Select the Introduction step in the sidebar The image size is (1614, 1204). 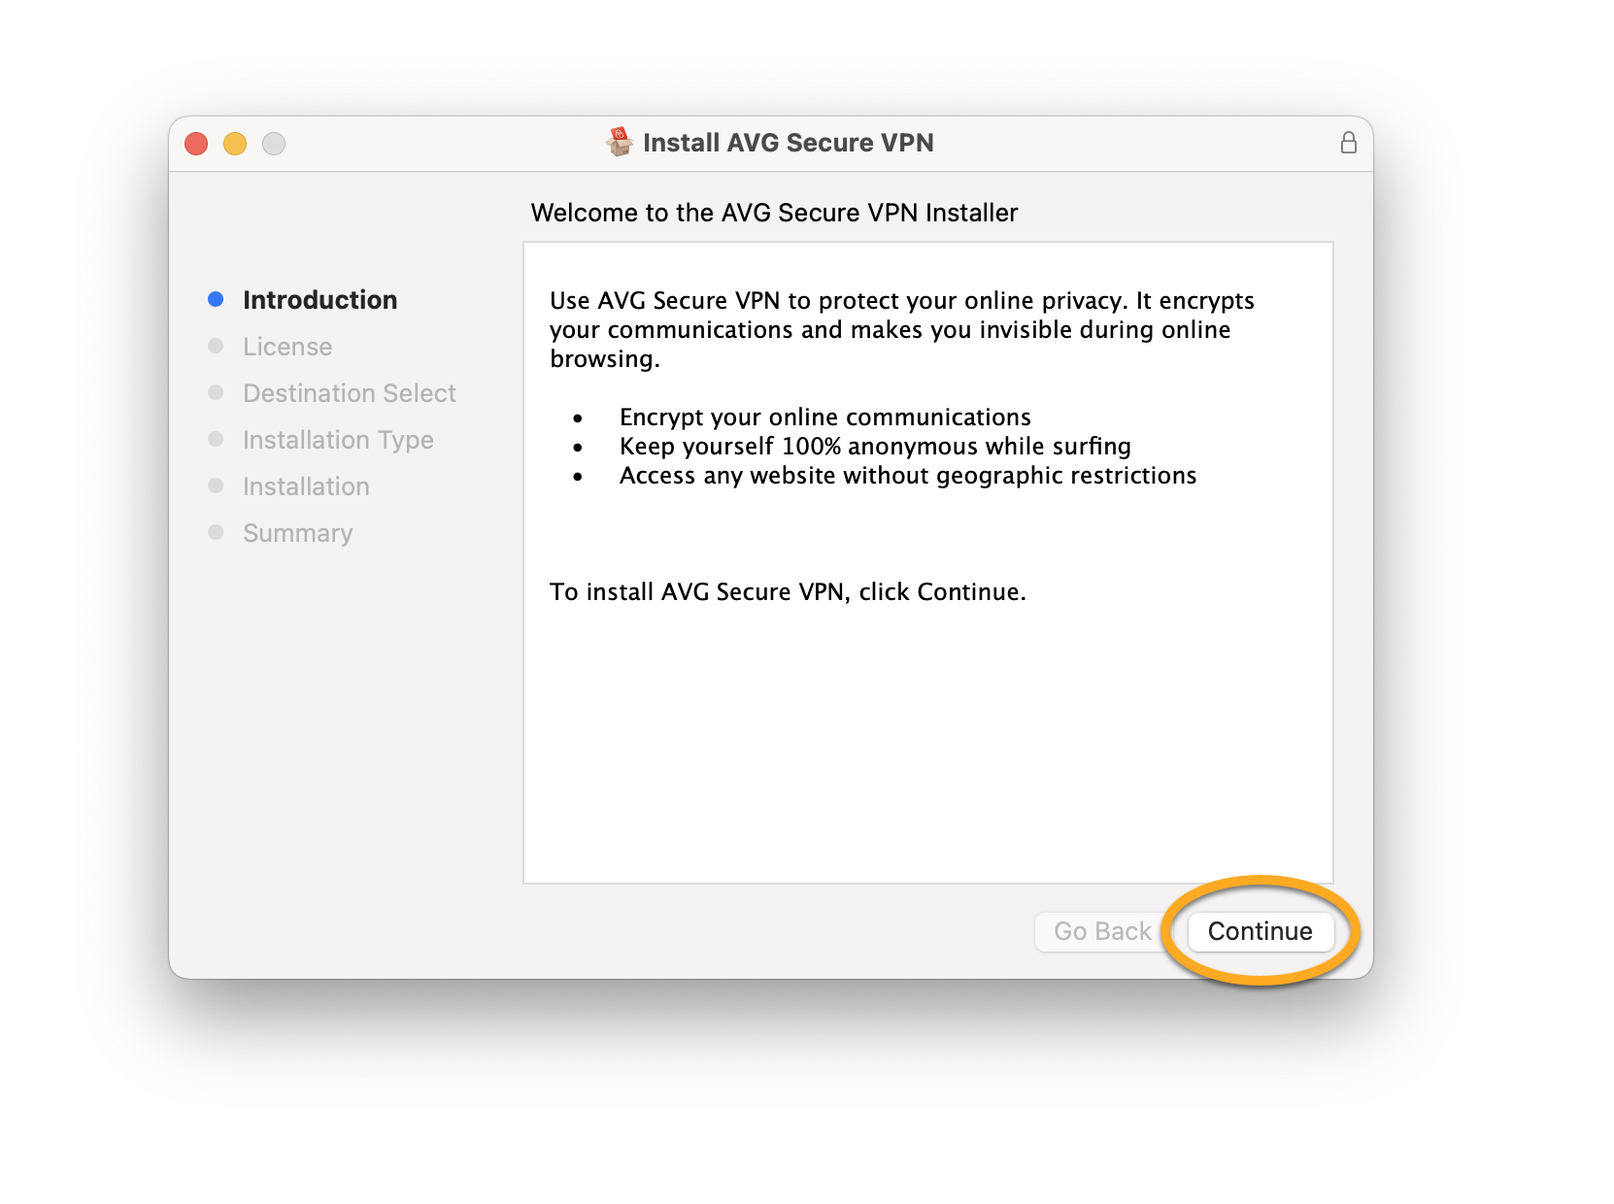(319, 300)
